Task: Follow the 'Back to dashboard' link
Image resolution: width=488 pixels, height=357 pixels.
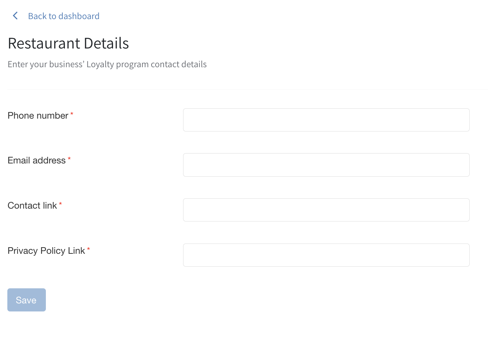Action: tap(64, 16)
